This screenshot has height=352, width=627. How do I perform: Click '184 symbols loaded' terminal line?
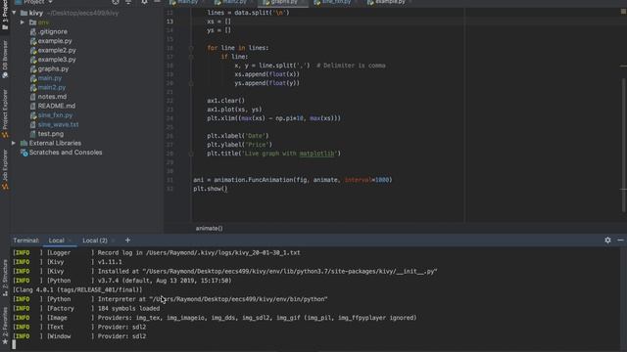point(128,309)
